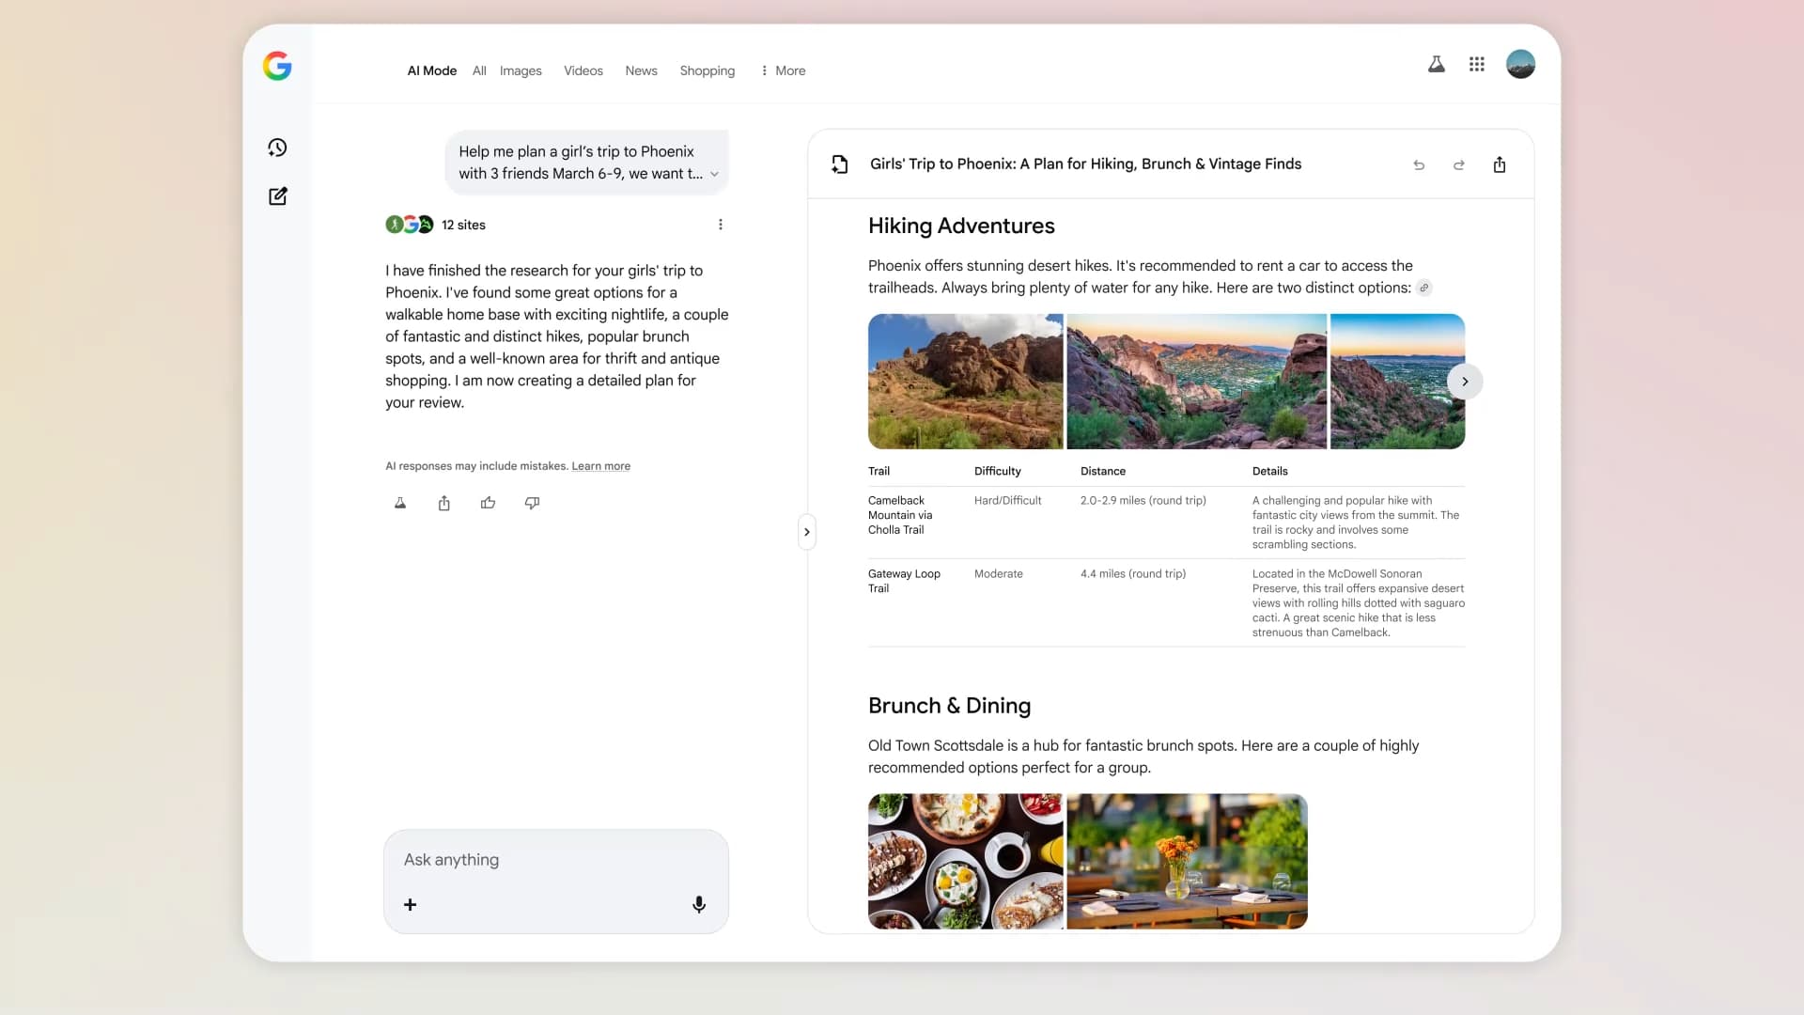Viewport: 1804px width, 1015px height.
Task: Open the search history panel
Action: pyautogui.click(x=278, y=148)
